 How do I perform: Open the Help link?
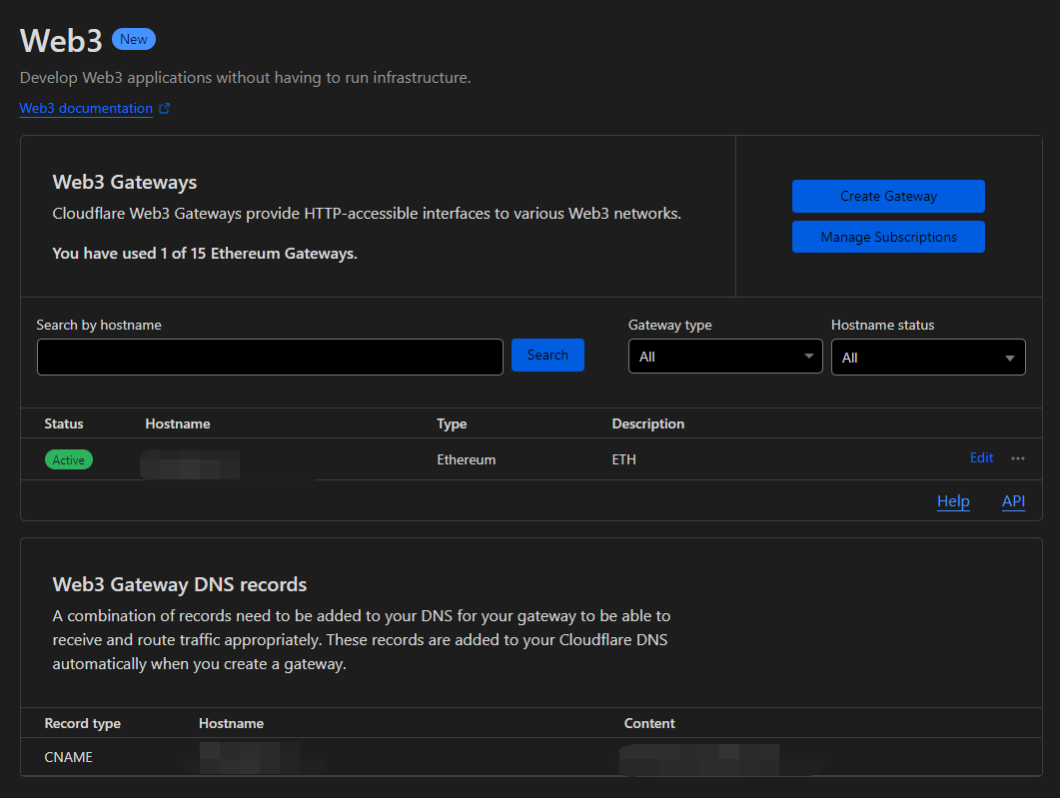pyautogui.click(x=953, y=501)
